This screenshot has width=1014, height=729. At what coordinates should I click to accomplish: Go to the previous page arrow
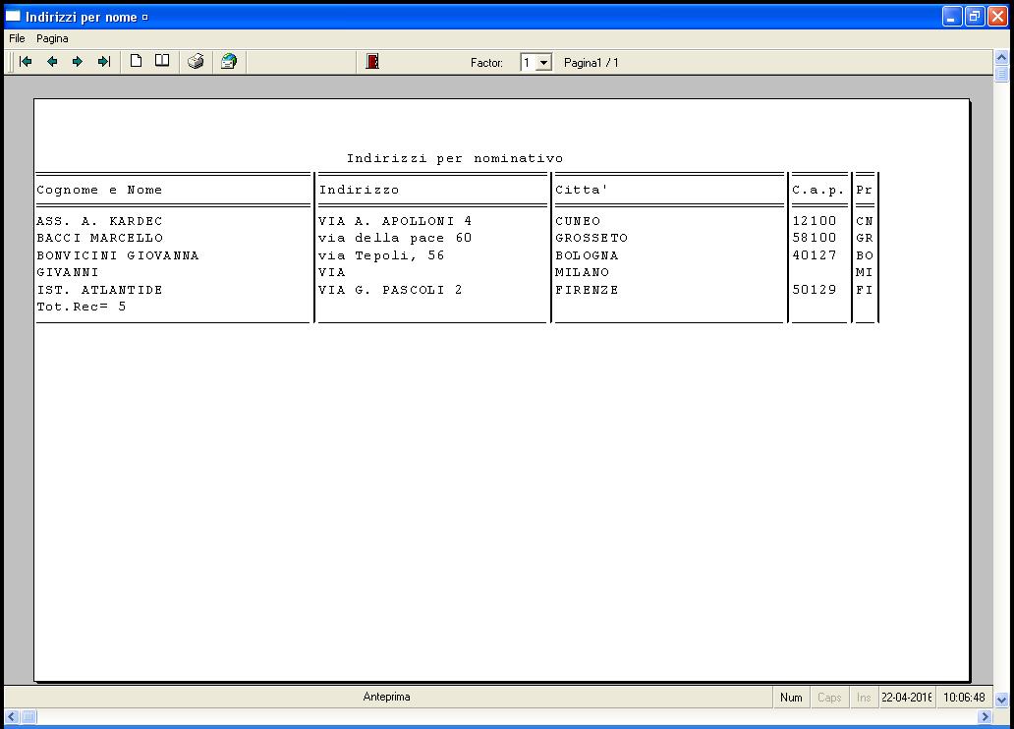click(52, 62)
